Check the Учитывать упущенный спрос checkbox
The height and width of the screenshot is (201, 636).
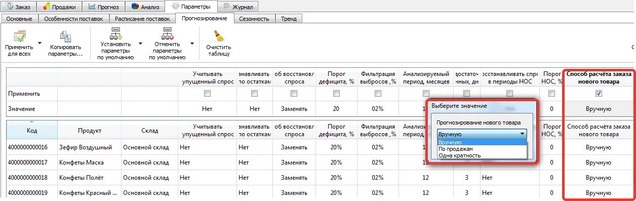pos(207,94)
